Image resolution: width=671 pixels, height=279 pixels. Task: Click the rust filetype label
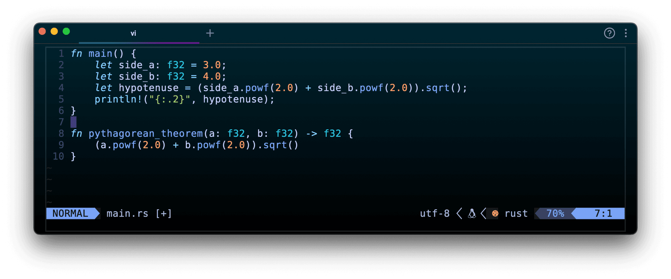[x=516, y=214]
